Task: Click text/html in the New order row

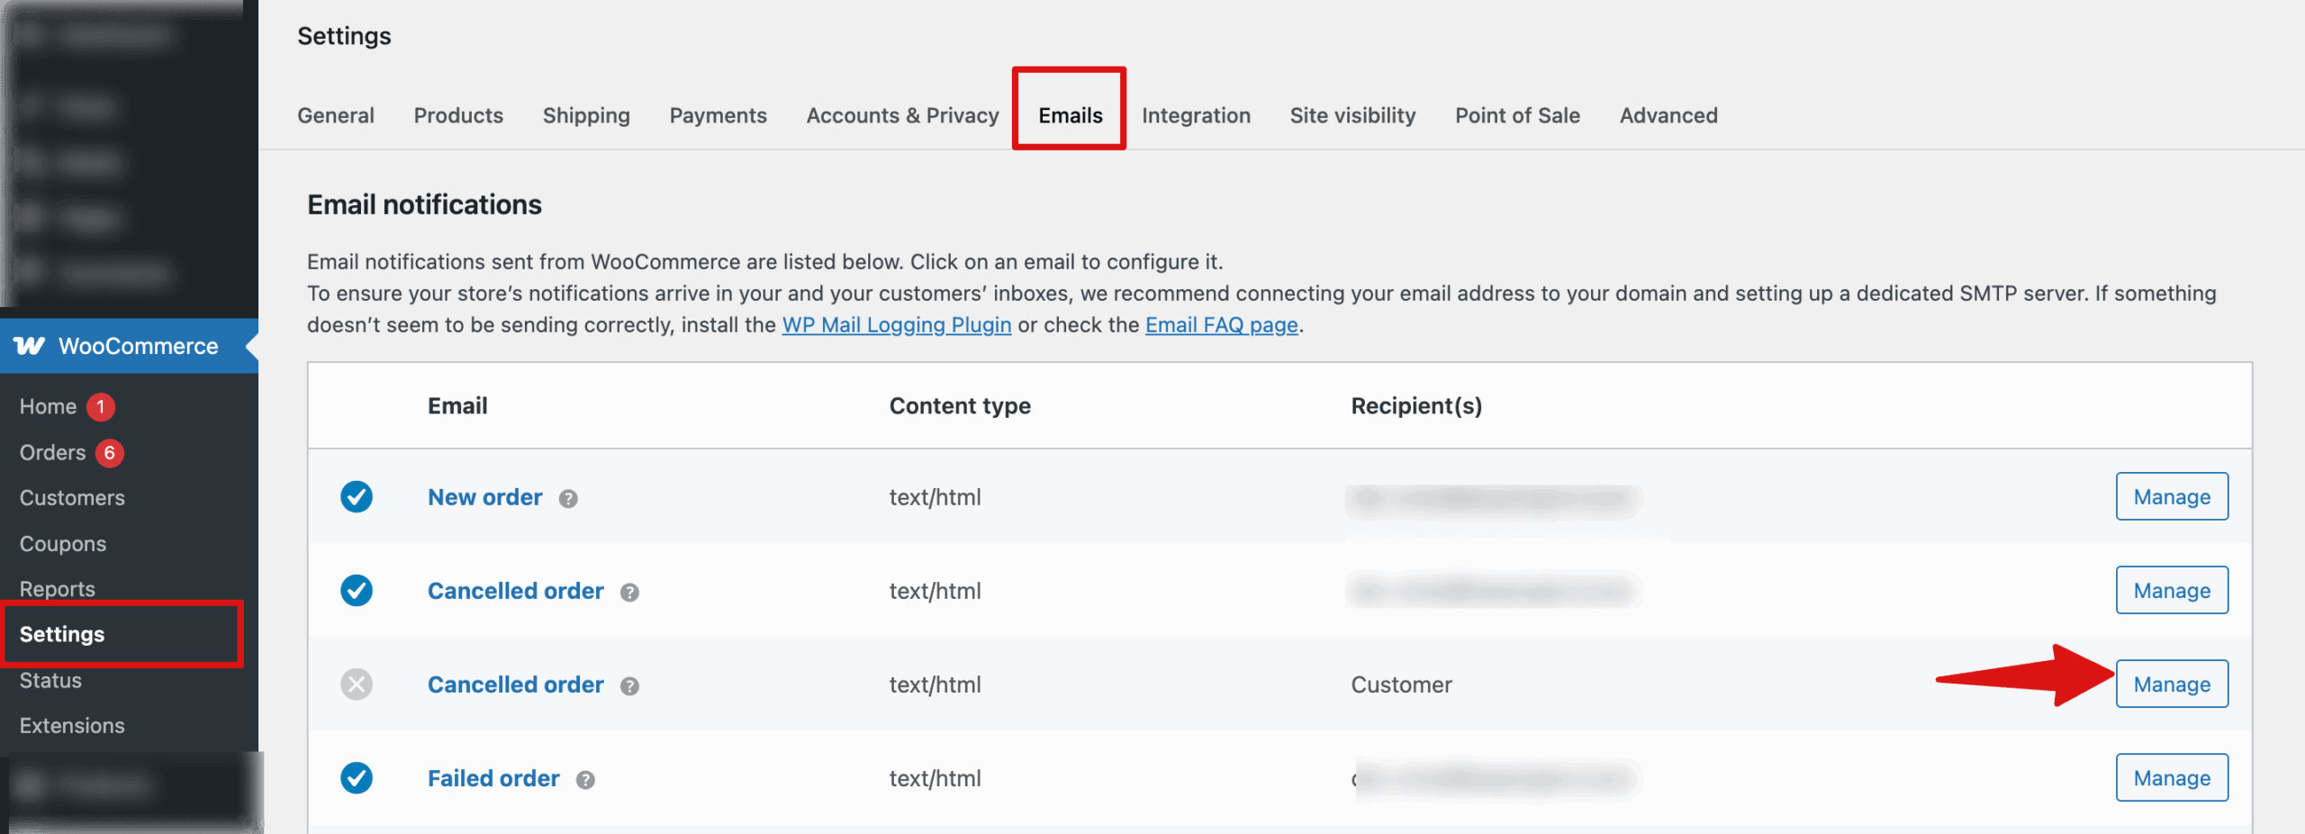Action: (x=935, y=497)
